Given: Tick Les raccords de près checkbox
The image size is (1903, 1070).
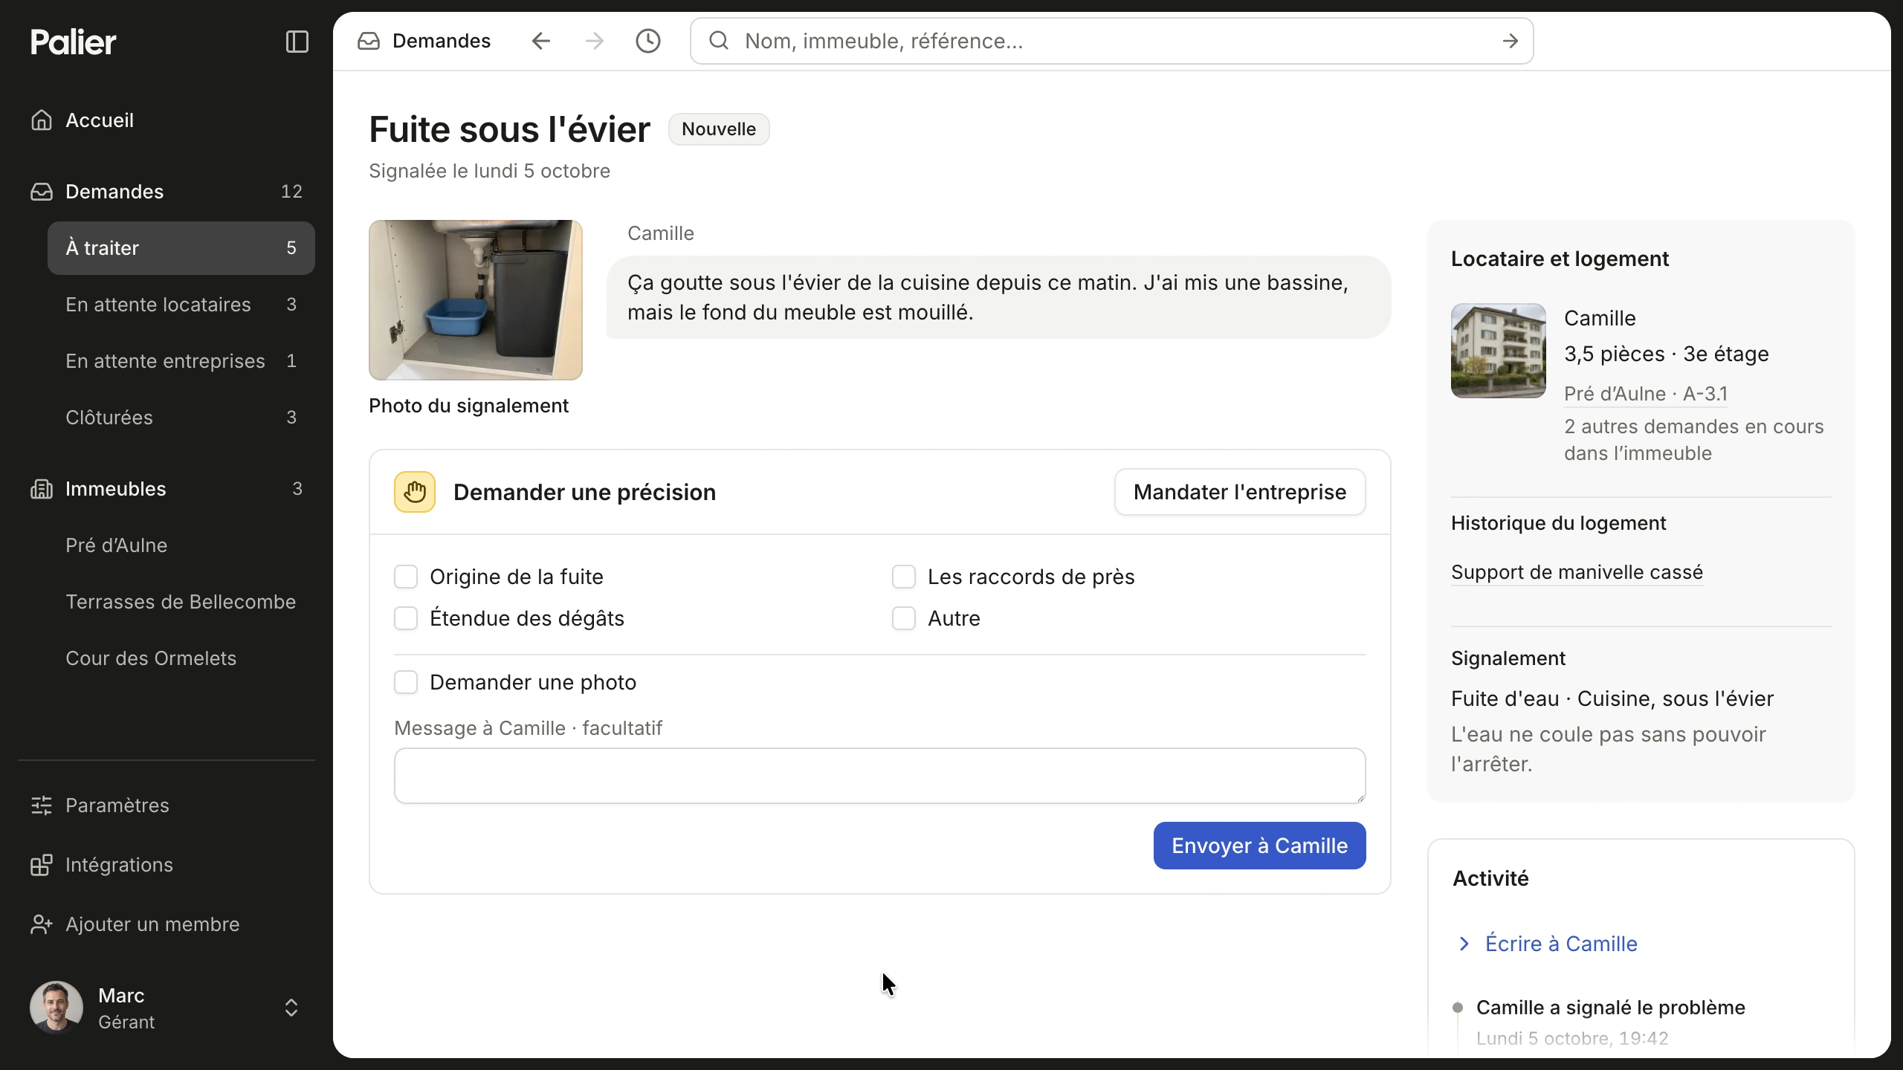Looking at the screenshot, I should click(x=904, y=577).
